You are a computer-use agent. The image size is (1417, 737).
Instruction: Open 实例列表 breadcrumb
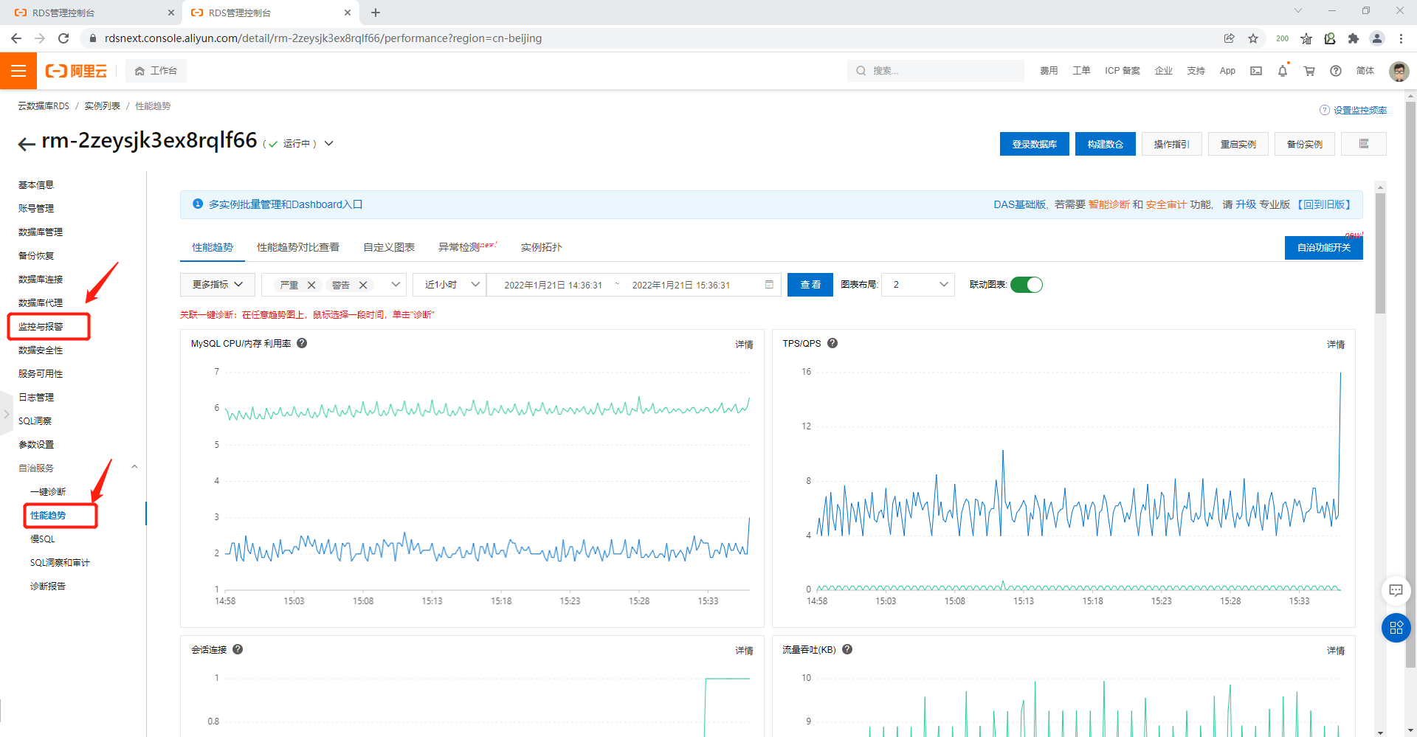coord(102,106)
